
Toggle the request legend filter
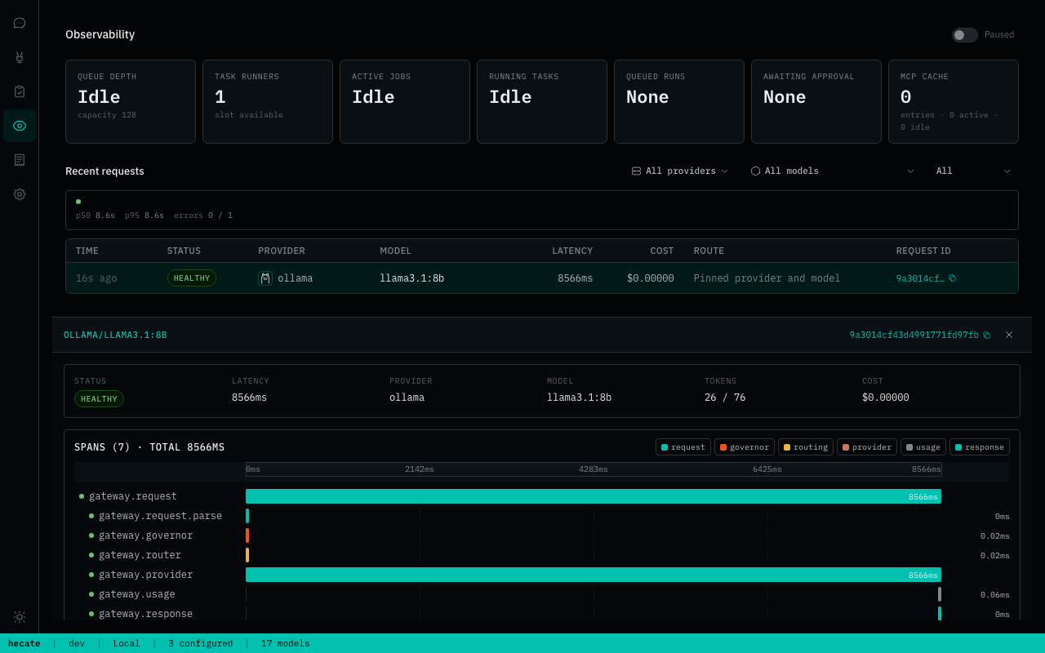click(683, 447)
